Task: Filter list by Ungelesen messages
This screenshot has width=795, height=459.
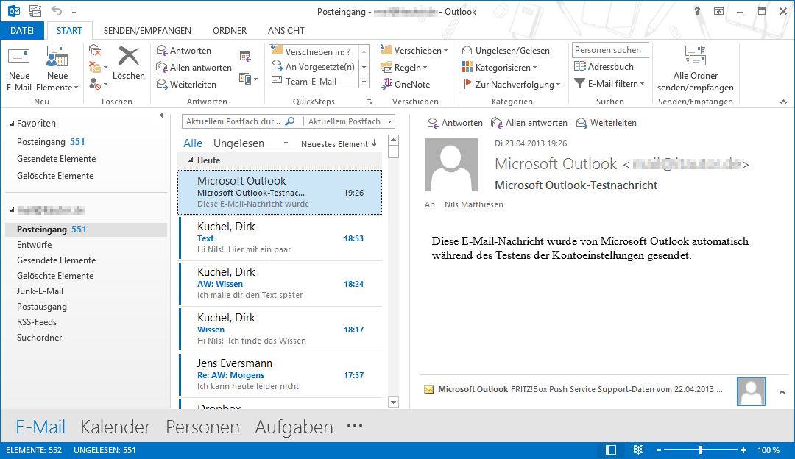Action: (x=239, y=143)
